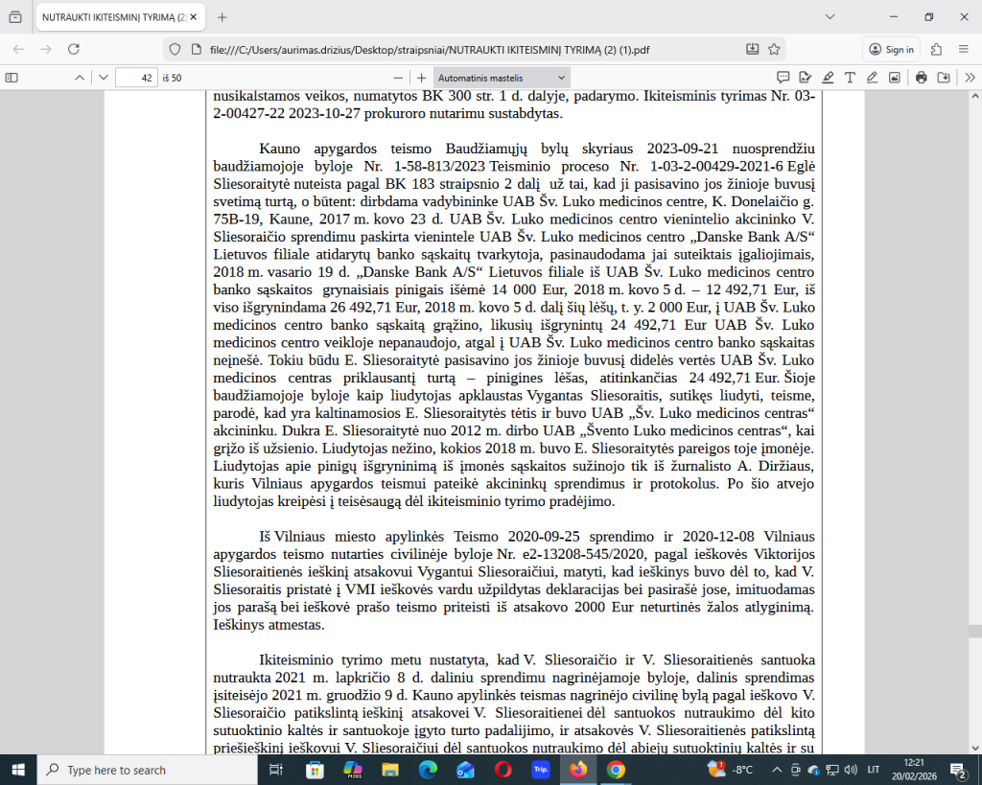Click the page number field showing 42
The width and height of the screenshot is (982, 785).
136,78
